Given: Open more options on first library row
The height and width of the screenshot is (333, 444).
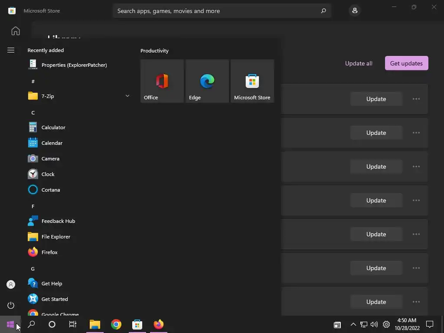Looking at the screenshot, I should (x=416, y=99).
